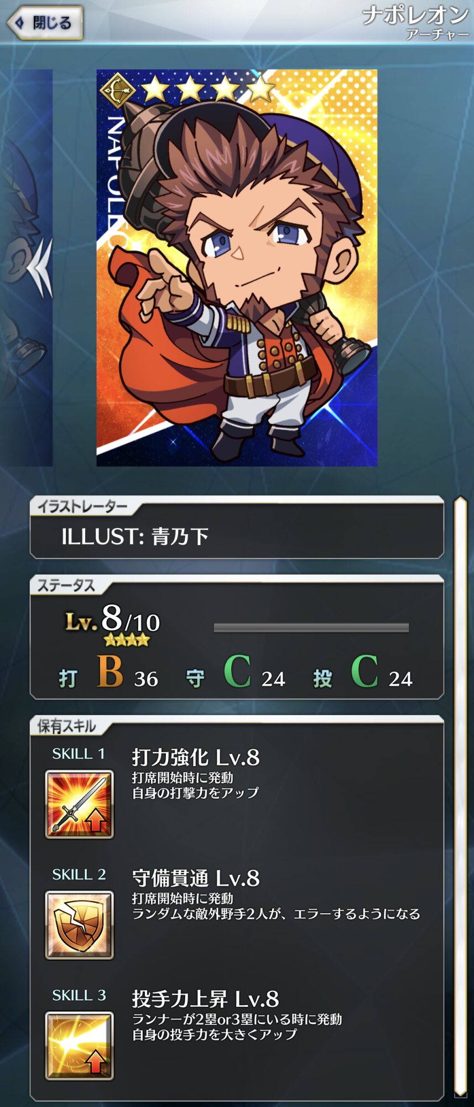
Task: Click the level experience progress bar
Action: coord(311,627)
